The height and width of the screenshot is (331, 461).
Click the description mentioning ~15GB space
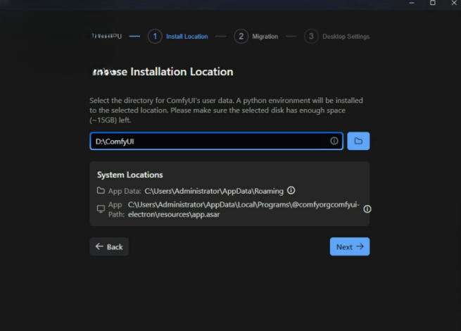coord(226,111)
